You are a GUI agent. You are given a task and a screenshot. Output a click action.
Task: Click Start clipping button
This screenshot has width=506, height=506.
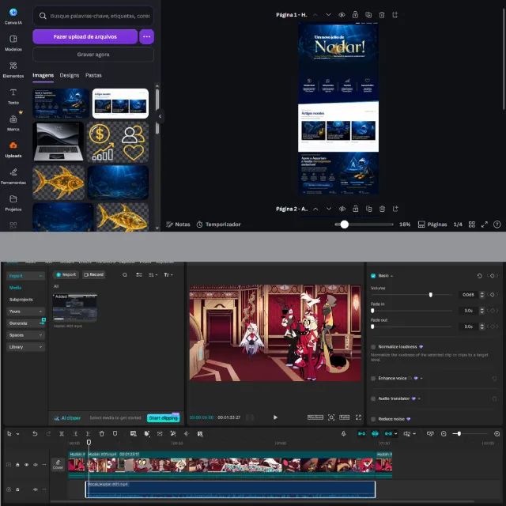click(x=164, y=418)
